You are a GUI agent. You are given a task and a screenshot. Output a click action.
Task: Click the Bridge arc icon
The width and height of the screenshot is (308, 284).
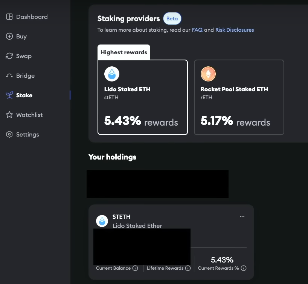click(x=9, y=76)
